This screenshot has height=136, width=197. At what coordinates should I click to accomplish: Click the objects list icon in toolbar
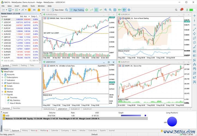(23, 10)
